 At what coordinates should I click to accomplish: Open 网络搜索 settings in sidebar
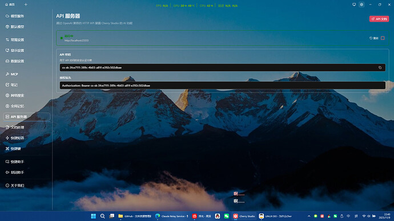pyautogui.click(x=15, y=96)
